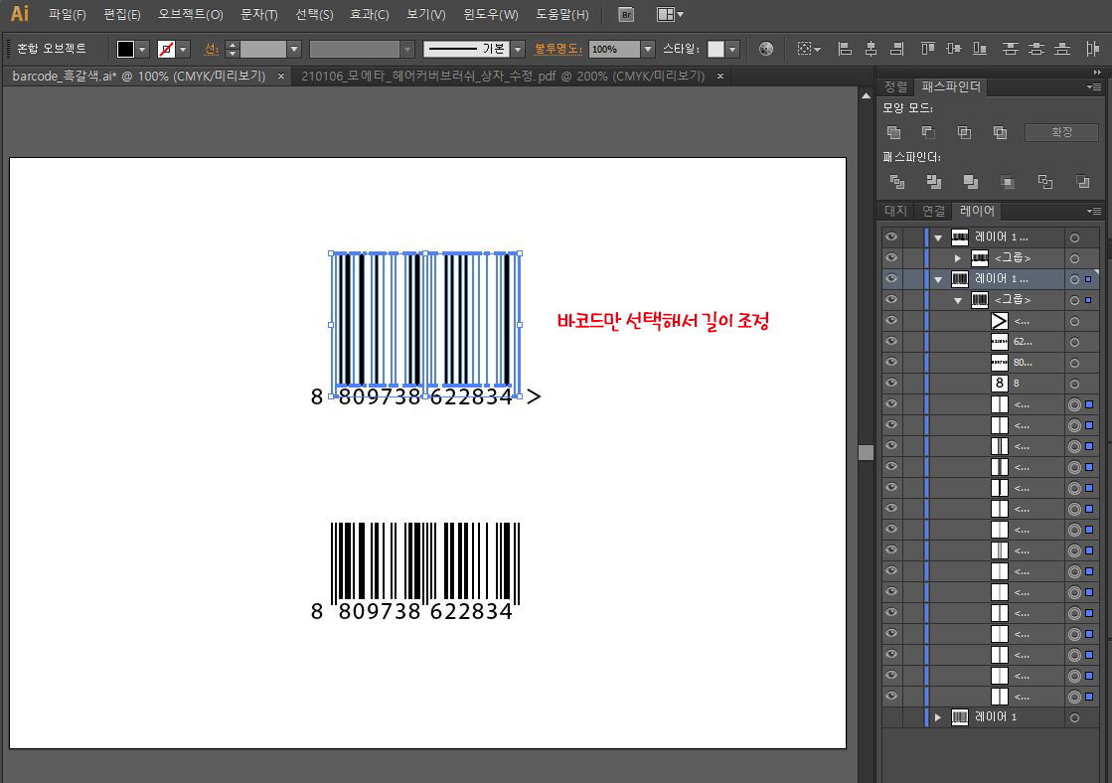Viewport: 1112px width, 783px height.
Task: Click Pathfinder Minus Back icon
Action: 1082,182
